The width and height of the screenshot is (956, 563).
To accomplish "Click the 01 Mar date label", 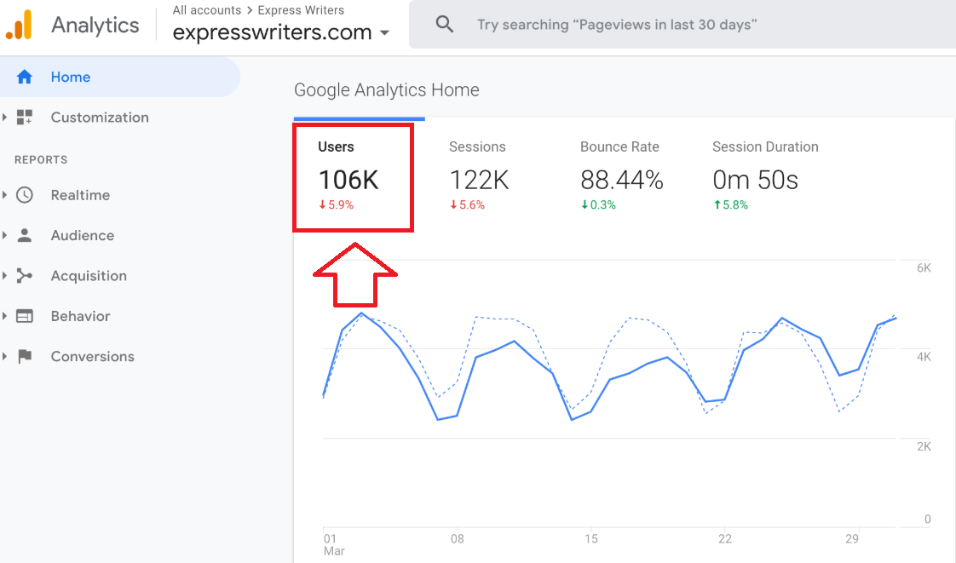I will click(x=334, y=545).
